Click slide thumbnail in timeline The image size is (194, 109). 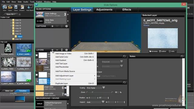(x=20, y=99)
